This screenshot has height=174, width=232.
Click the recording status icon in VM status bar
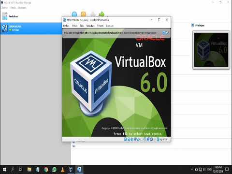coord(148,139)
